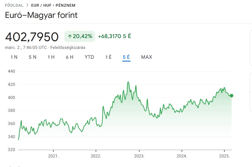
Task: Click the Euró–Magyar forint heading
Action: tap(41, 15)
